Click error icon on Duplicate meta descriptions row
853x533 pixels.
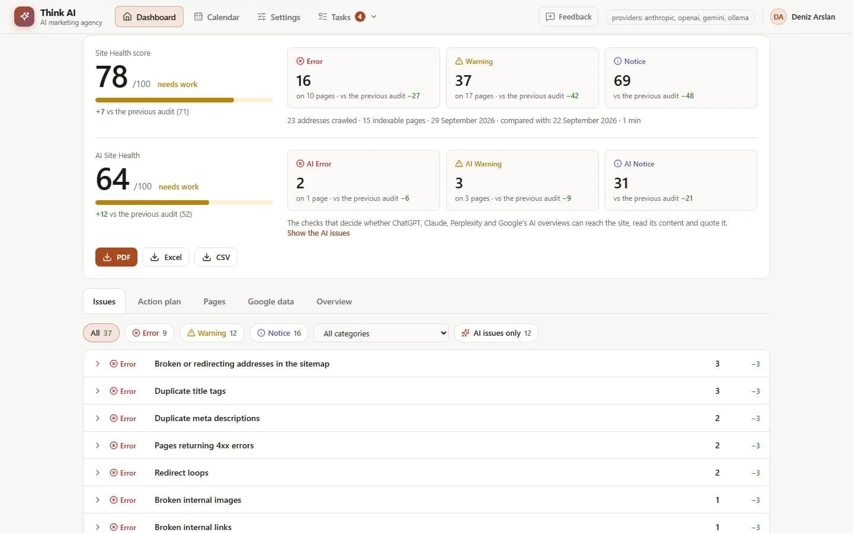click(x=114, y=419)
